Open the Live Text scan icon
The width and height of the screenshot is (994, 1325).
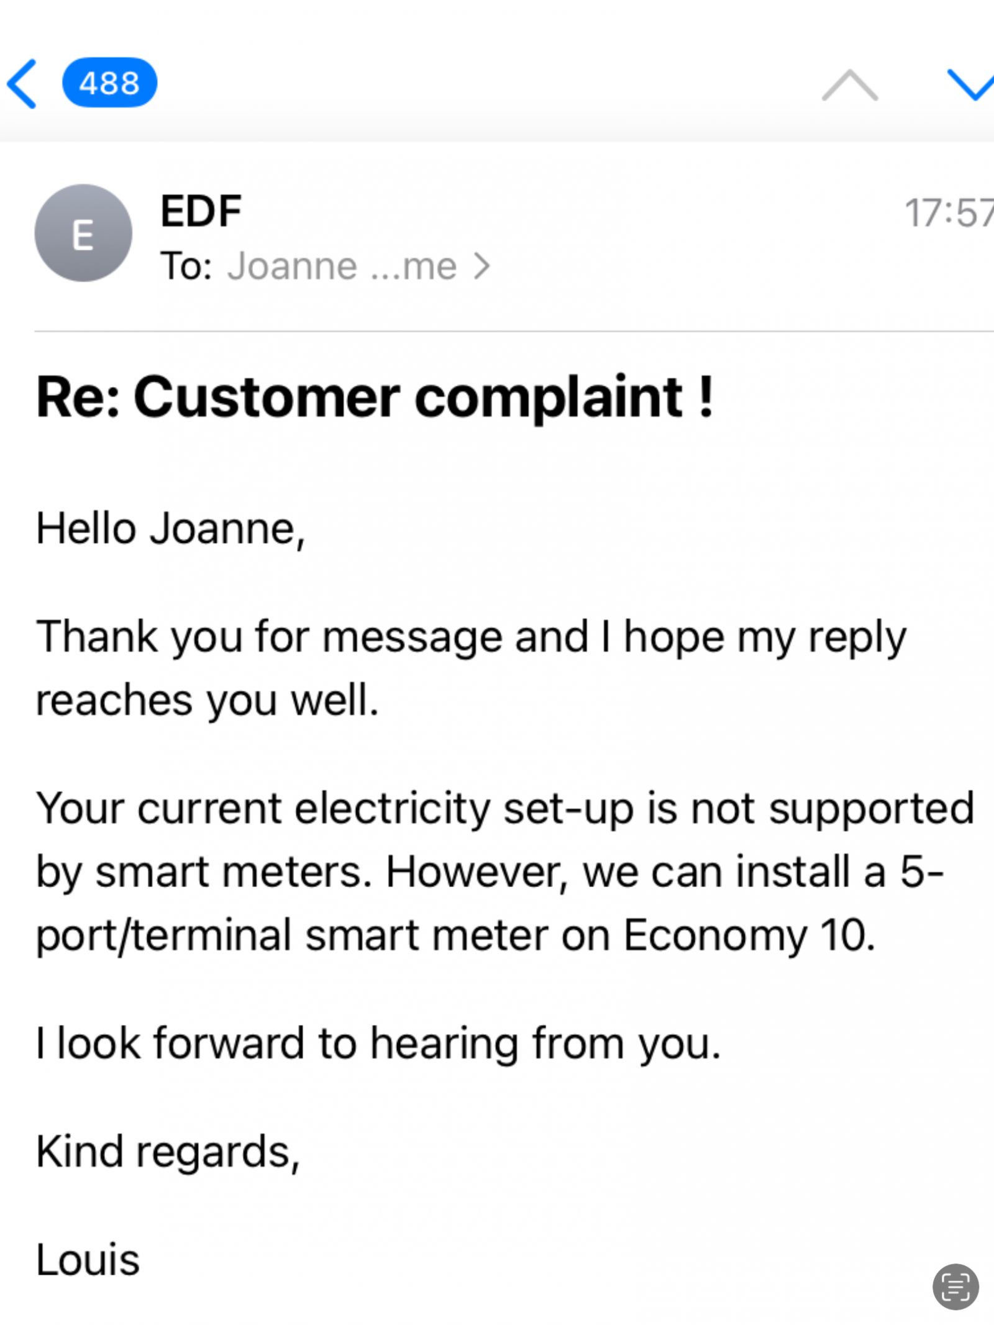[955, 1286]
